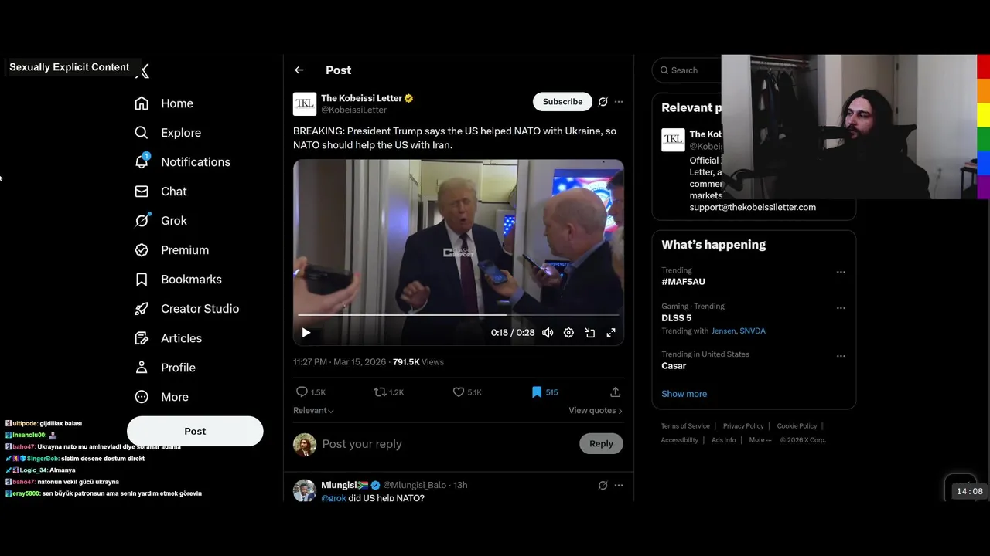Click Show more under What's happening
The width and height of the screenshot is (990, 556).
684,394
